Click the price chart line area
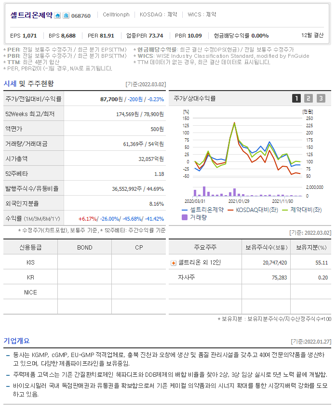The image size is (336, 411). (x=247, y=147)
